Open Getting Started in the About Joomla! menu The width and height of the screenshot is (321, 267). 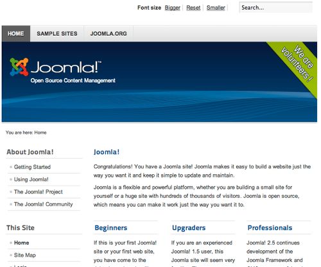point(32,167)
